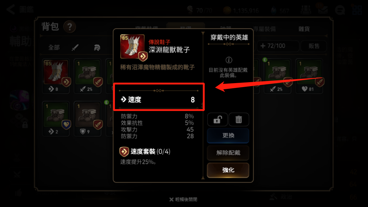Click the info icon in hero panel

tap(228, 60)
